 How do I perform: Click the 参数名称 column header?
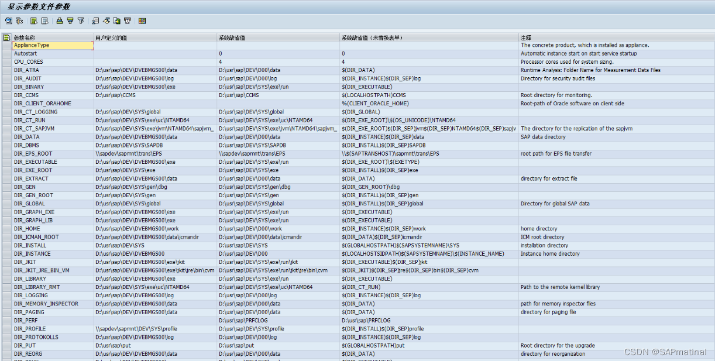click(53, 37)
